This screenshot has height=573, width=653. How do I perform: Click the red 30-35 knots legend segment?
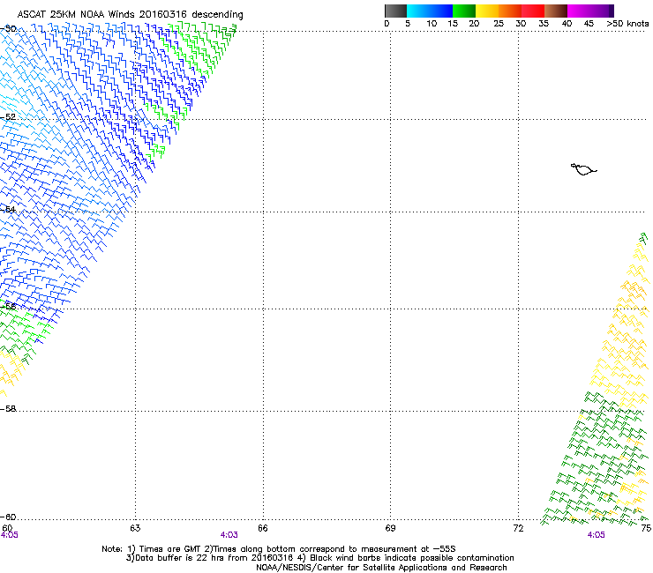click(x=533, y=11)
